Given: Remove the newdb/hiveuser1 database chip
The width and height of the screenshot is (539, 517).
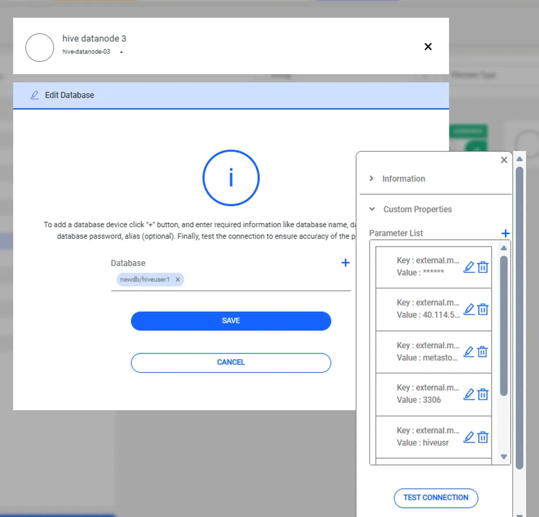Looking at the screenshot, I should click(x=178, y=280).
